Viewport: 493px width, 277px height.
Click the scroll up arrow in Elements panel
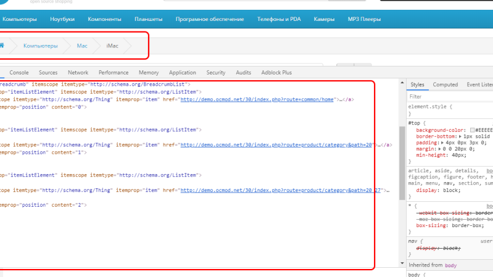pyautogui.click(x=402, y=83)
